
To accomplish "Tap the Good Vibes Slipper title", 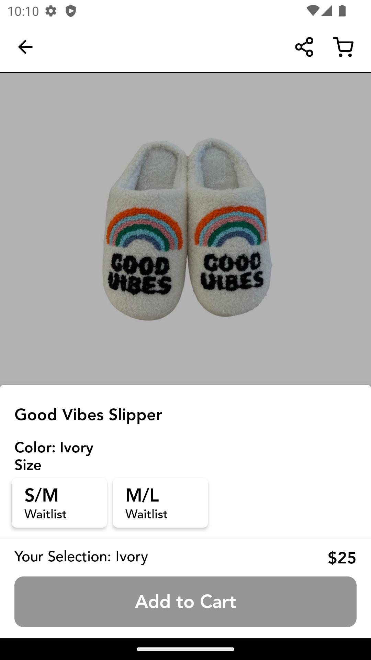I will click(x=88, y=415).
